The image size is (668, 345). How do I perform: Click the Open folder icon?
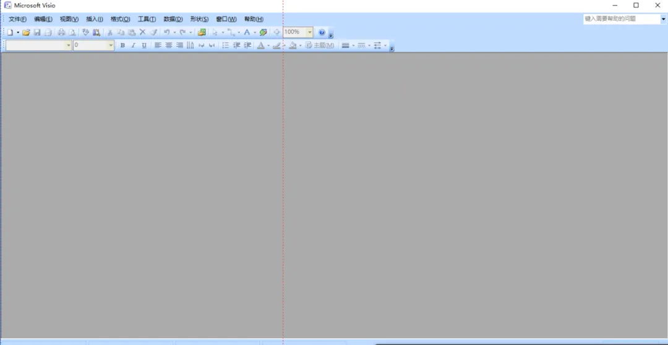pos(26,32)
